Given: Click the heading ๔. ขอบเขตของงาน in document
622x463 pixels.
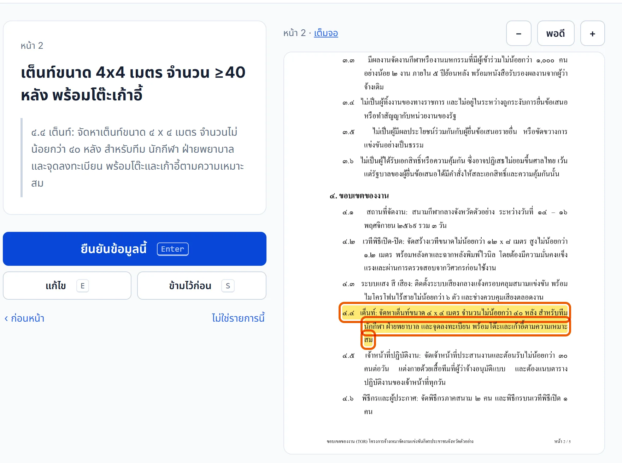Looking at the screenshot, I should (x=359, y=196).
